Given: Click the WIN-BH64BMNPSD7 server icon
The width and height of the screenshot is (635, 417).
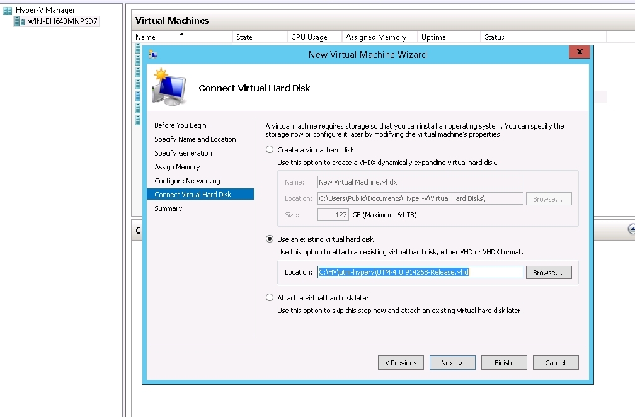Looking at the screenshot, I should click(20, 21).
